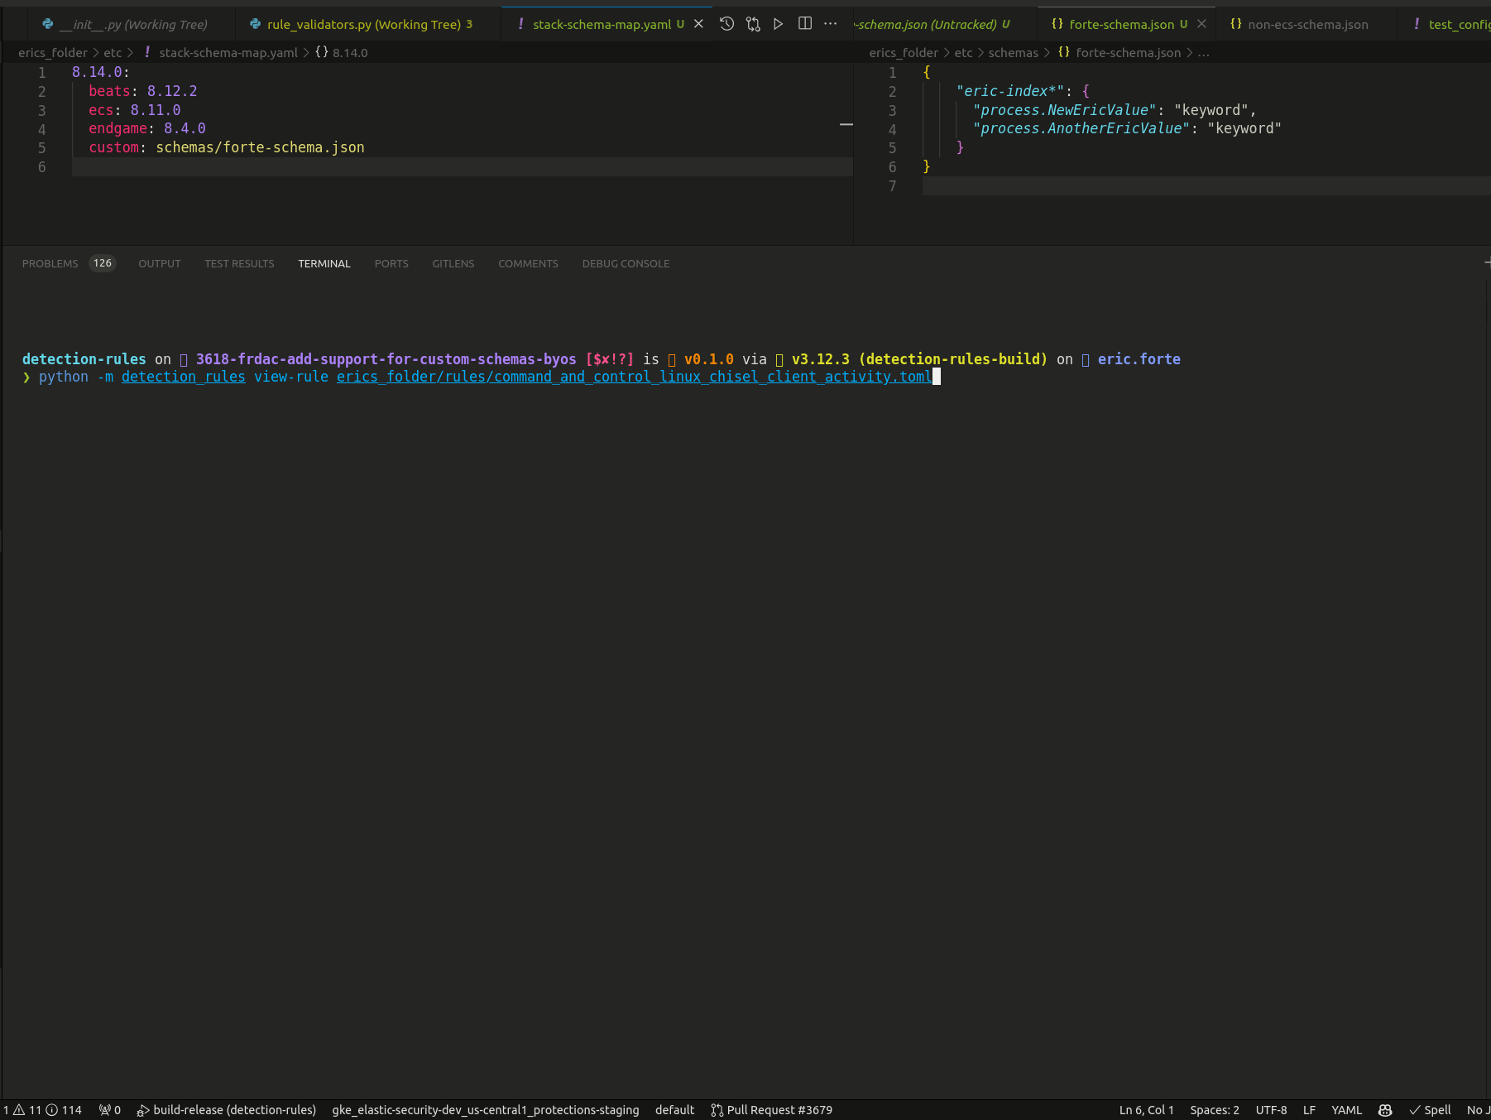Viewport: 1491px width, 1120px height.
Task: Click the beats: 8.12.2 line
Action: [x=142, y=91]
